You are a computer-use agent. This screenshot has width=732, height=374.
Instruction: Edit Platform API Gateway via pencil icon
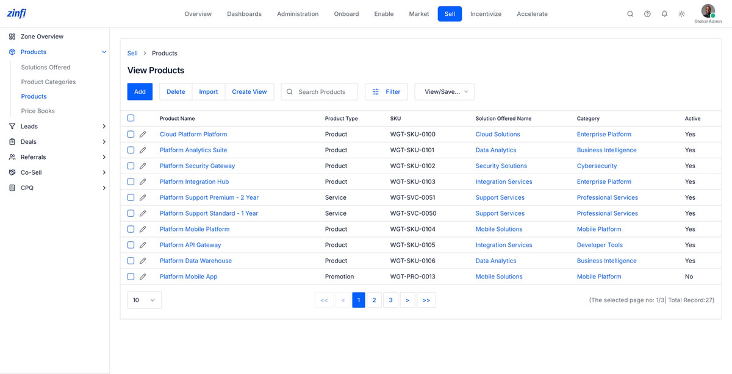point(143,245)
